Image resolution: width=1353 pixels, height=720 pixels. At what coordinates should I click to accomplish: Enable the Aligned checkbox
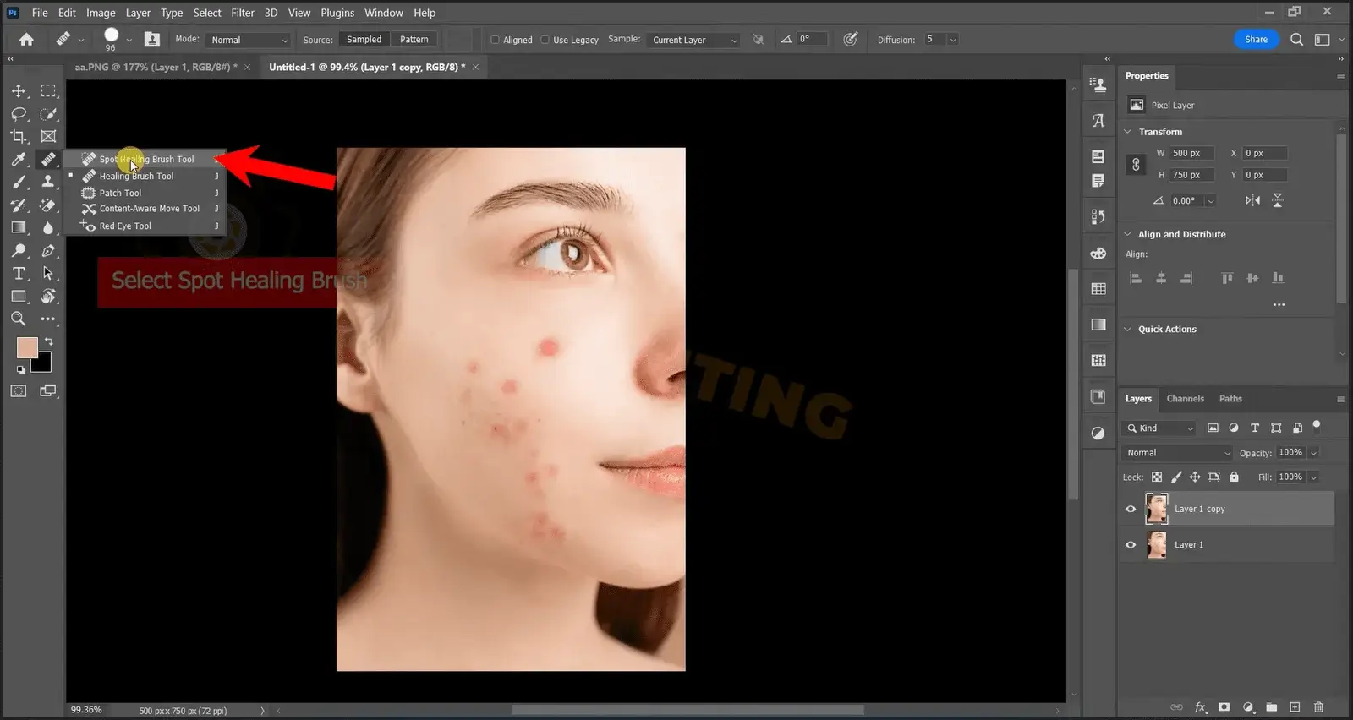[x=496, y=40]
